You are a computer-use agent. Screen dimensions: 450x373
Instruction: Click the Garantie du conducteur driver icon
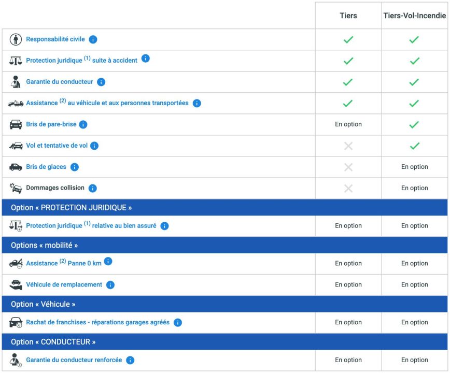(16, 81)
